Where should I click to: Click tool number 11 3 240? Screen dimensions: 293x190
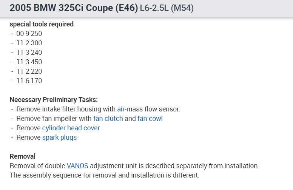pyautogui.click(x=29, y=53)
